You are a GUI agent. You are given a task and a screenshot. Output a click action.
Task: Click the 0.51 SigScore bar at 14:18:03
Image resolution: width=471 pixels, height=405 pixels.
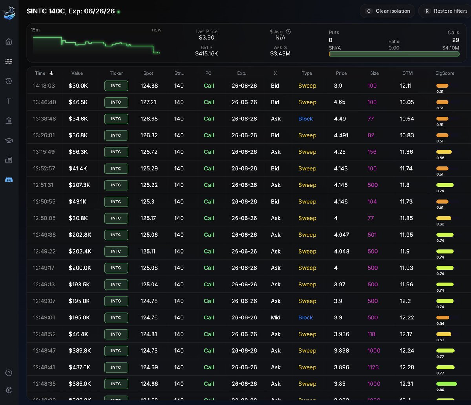click(442, 85)
